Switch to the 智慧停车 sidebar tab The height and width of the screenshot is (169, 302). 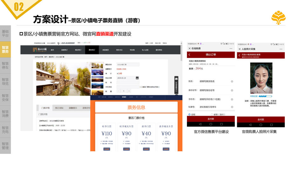(x=5, y=66)
